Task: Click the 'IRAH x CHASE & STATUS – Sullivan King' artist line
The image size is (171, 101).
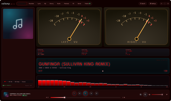Action: 55,68
